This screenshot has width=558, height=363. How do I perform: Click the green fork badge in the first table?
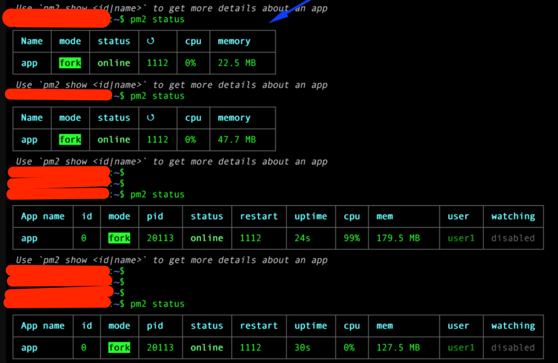tap(70, 63)
